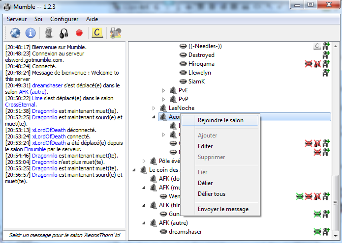Open the Aide menu
Image resolution: width=342 pixels, height=243 pixels.
92,19
